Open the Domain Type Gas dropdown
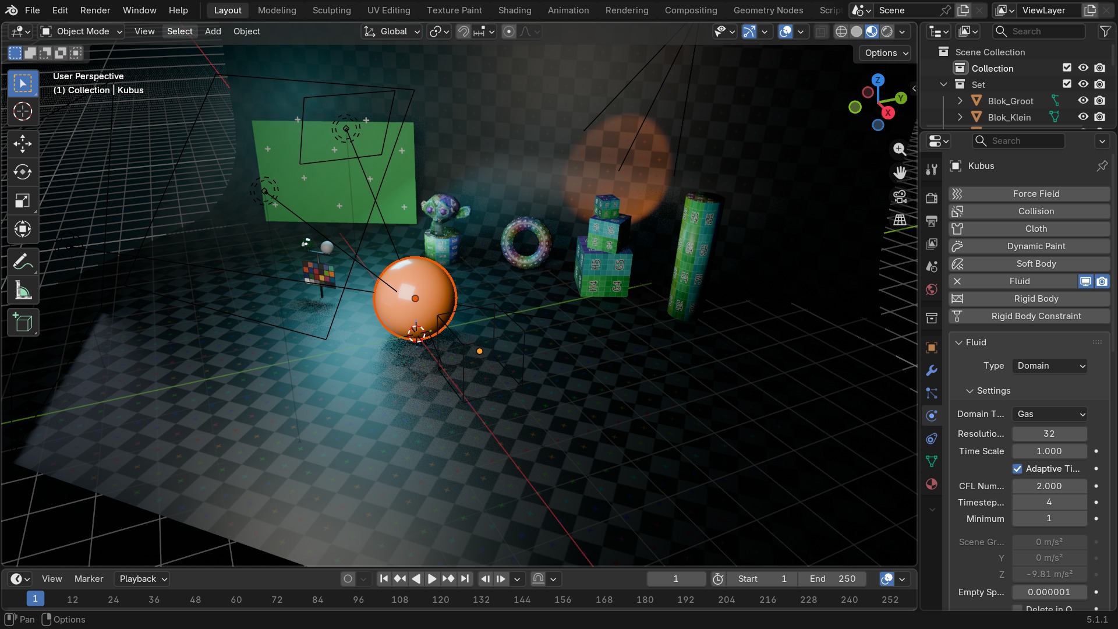Screen dimensions: 1118x629 point(1050,414)
